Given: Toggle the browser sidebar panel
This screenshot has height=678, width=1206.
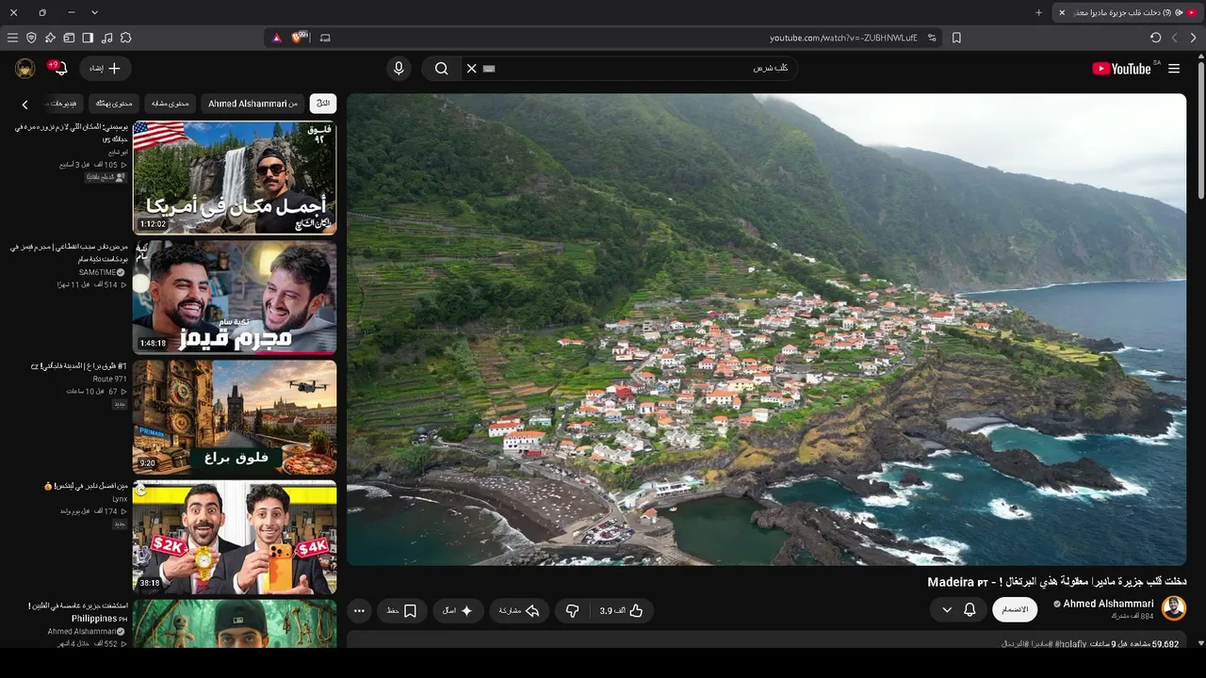Looking at the screenshot, I should (88, 38).
